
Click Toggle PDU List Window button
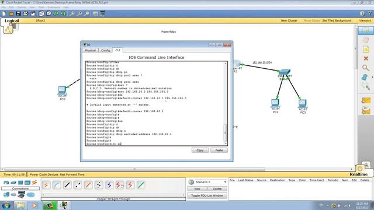coord(207,195)
